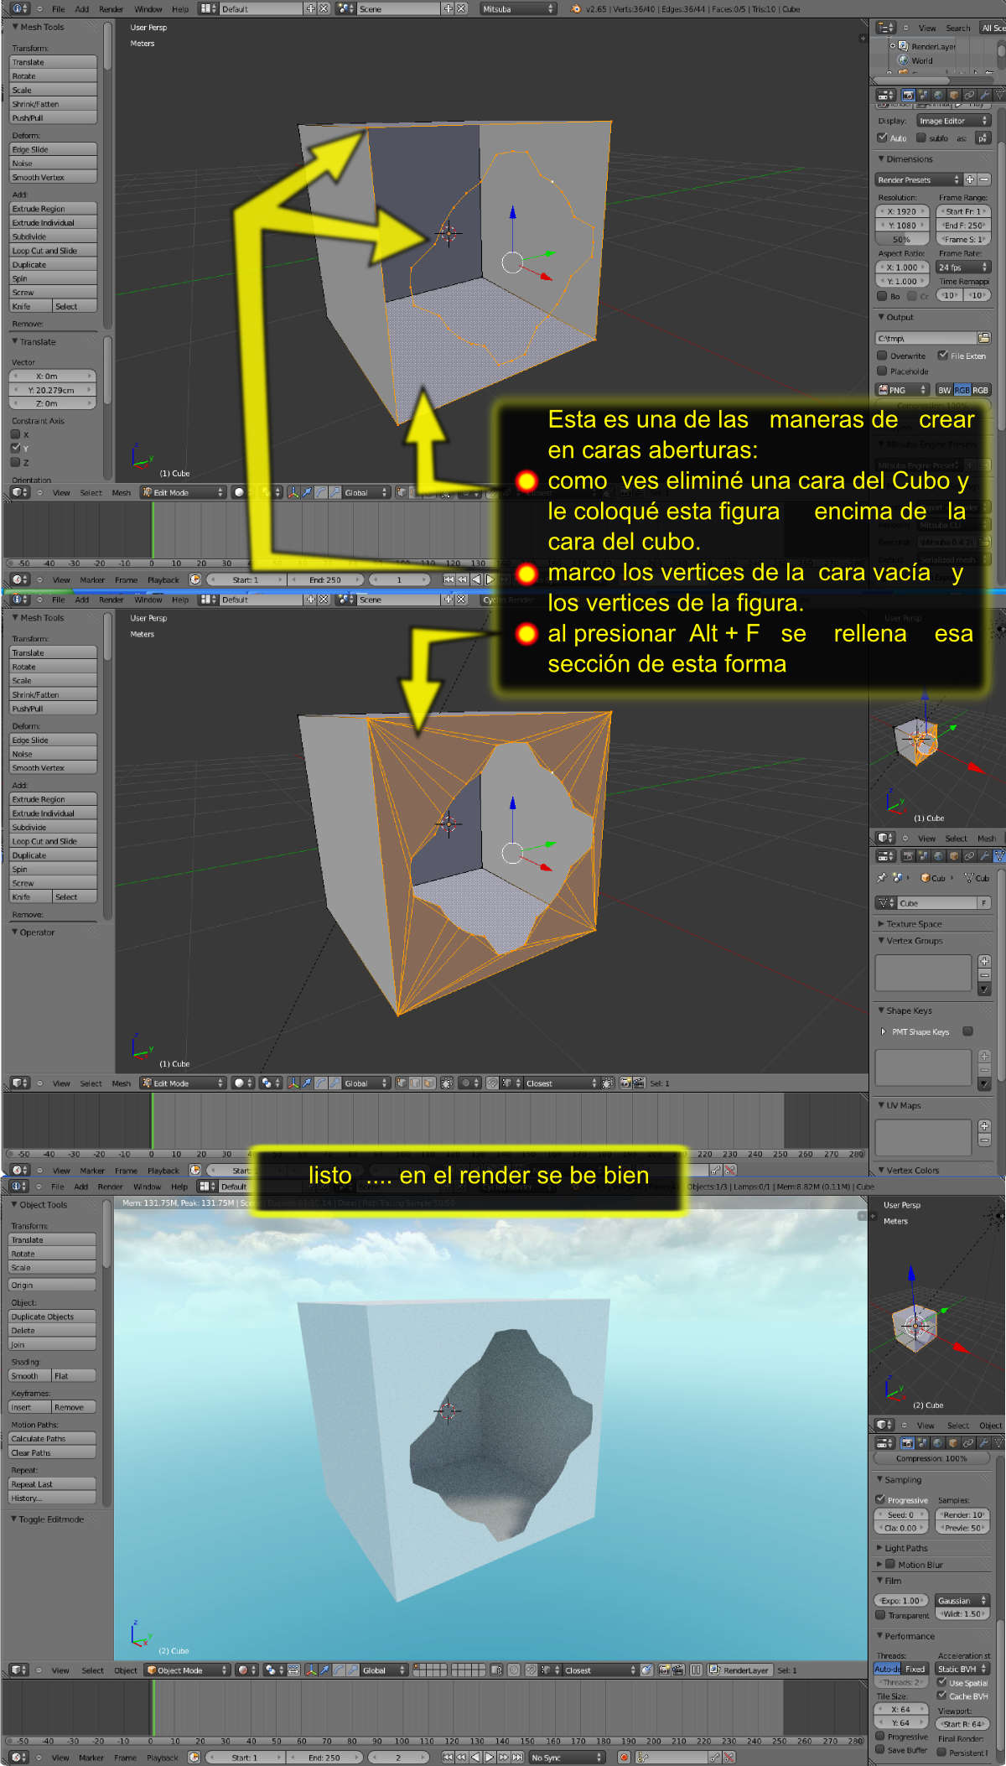Click Repeat Last button
The width and height of the screenshot is (1006, 1766).
pyautogui.click(x=52, y=1483)
